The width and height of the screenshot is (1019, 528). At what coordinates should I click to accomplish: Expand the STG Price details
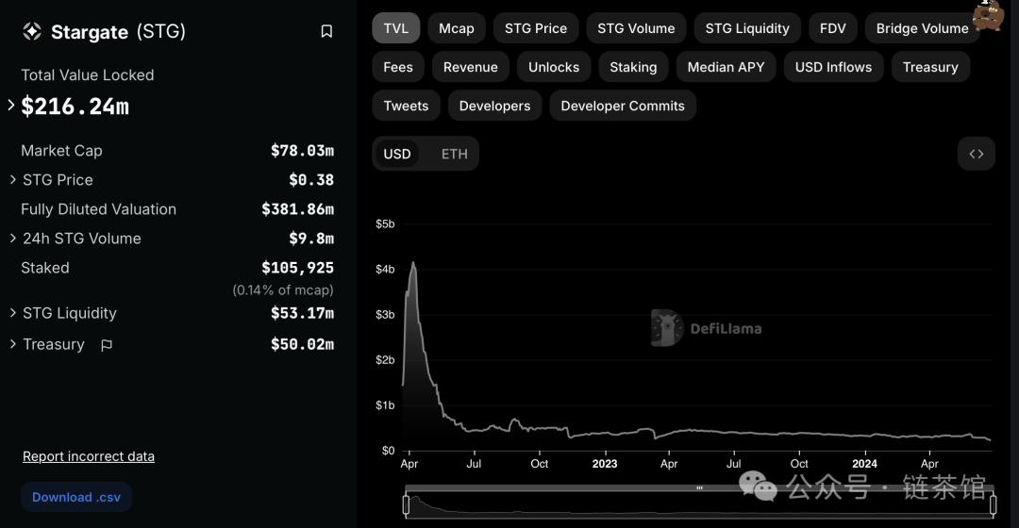[13, 180]
